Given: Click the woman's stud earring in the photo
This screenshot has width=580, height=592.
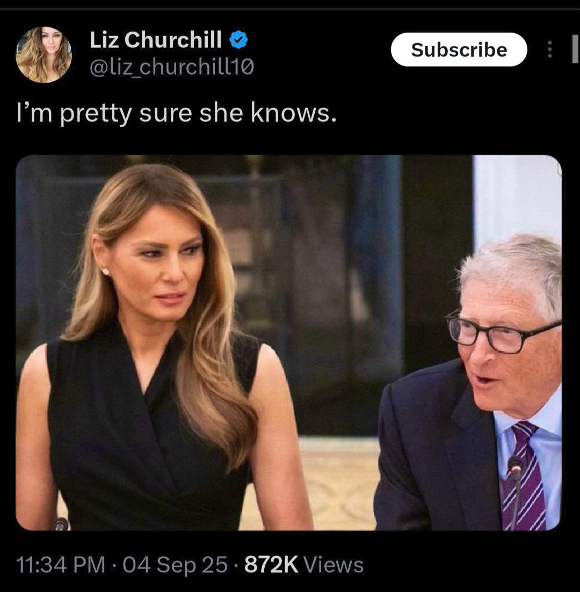Looking at the screenshot, I should pyautogui.click(x=105, y=271).
